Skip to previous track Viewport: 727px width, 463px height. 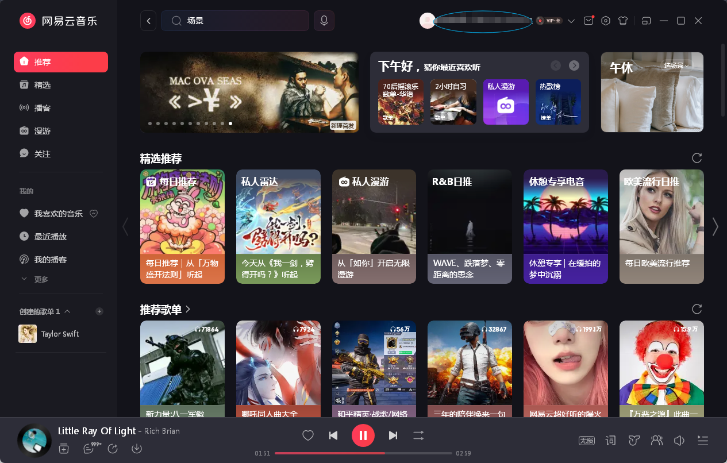click(333, 435)
